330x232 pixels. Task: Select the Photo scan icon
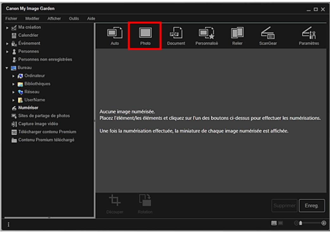(145, 35)
